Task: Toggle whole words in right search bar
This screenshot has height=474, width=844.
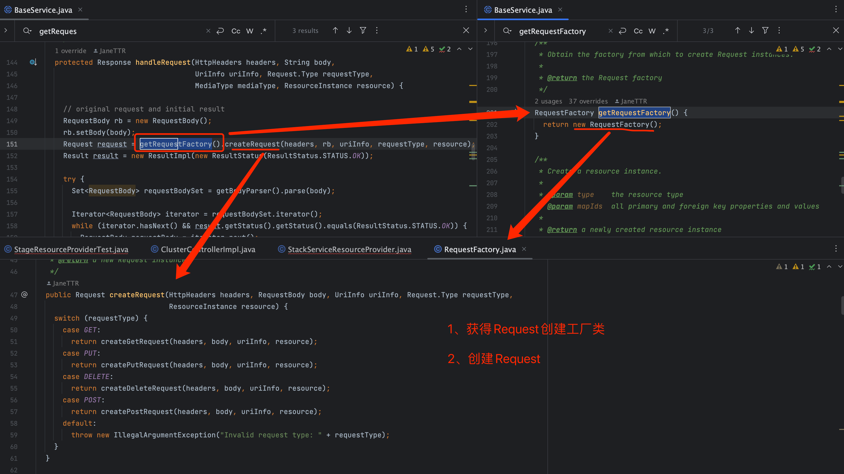Action: click(x=652, y=31)
